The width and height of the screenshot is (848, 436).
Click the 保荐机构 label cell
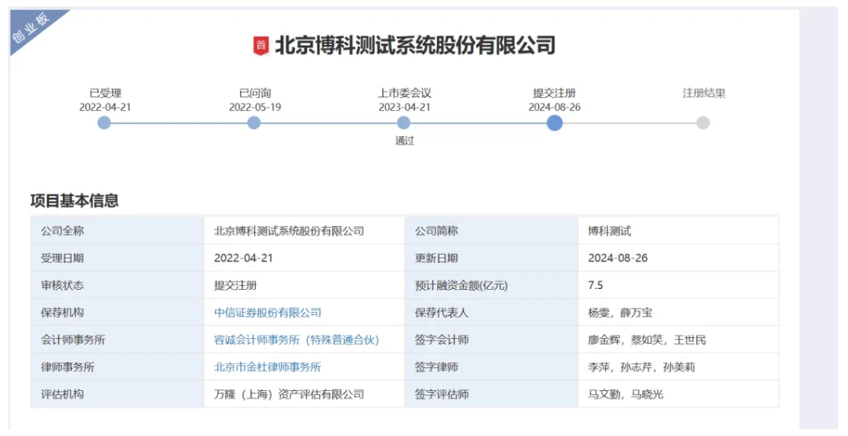118,312
